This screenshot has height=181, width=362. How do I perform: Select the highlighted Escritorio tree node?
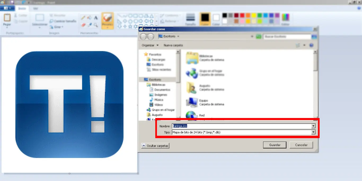point(157,80)
